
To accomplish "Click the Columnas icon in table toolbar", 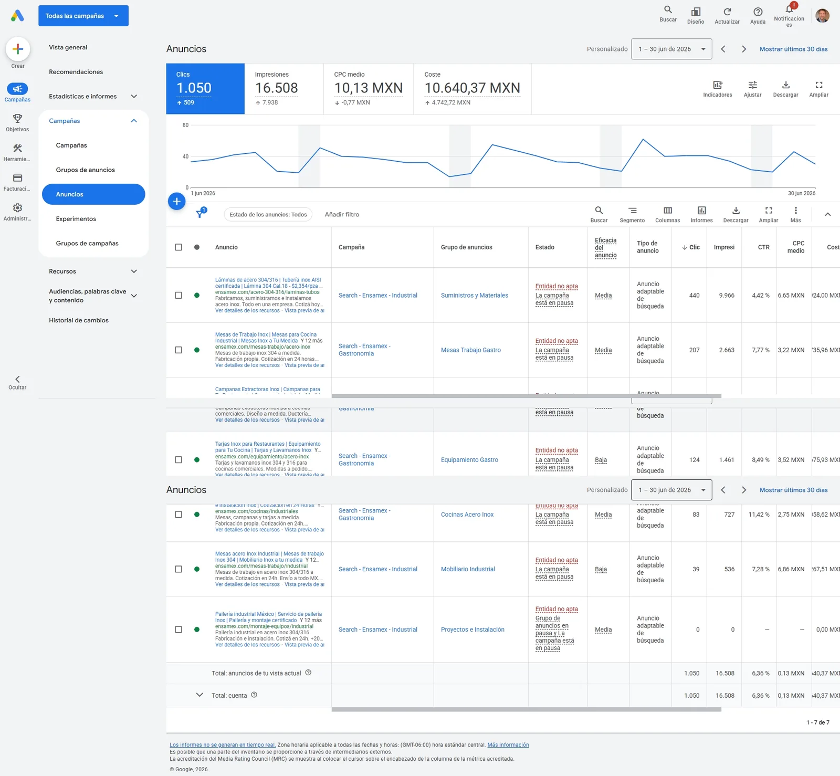I will click(668, 211).
